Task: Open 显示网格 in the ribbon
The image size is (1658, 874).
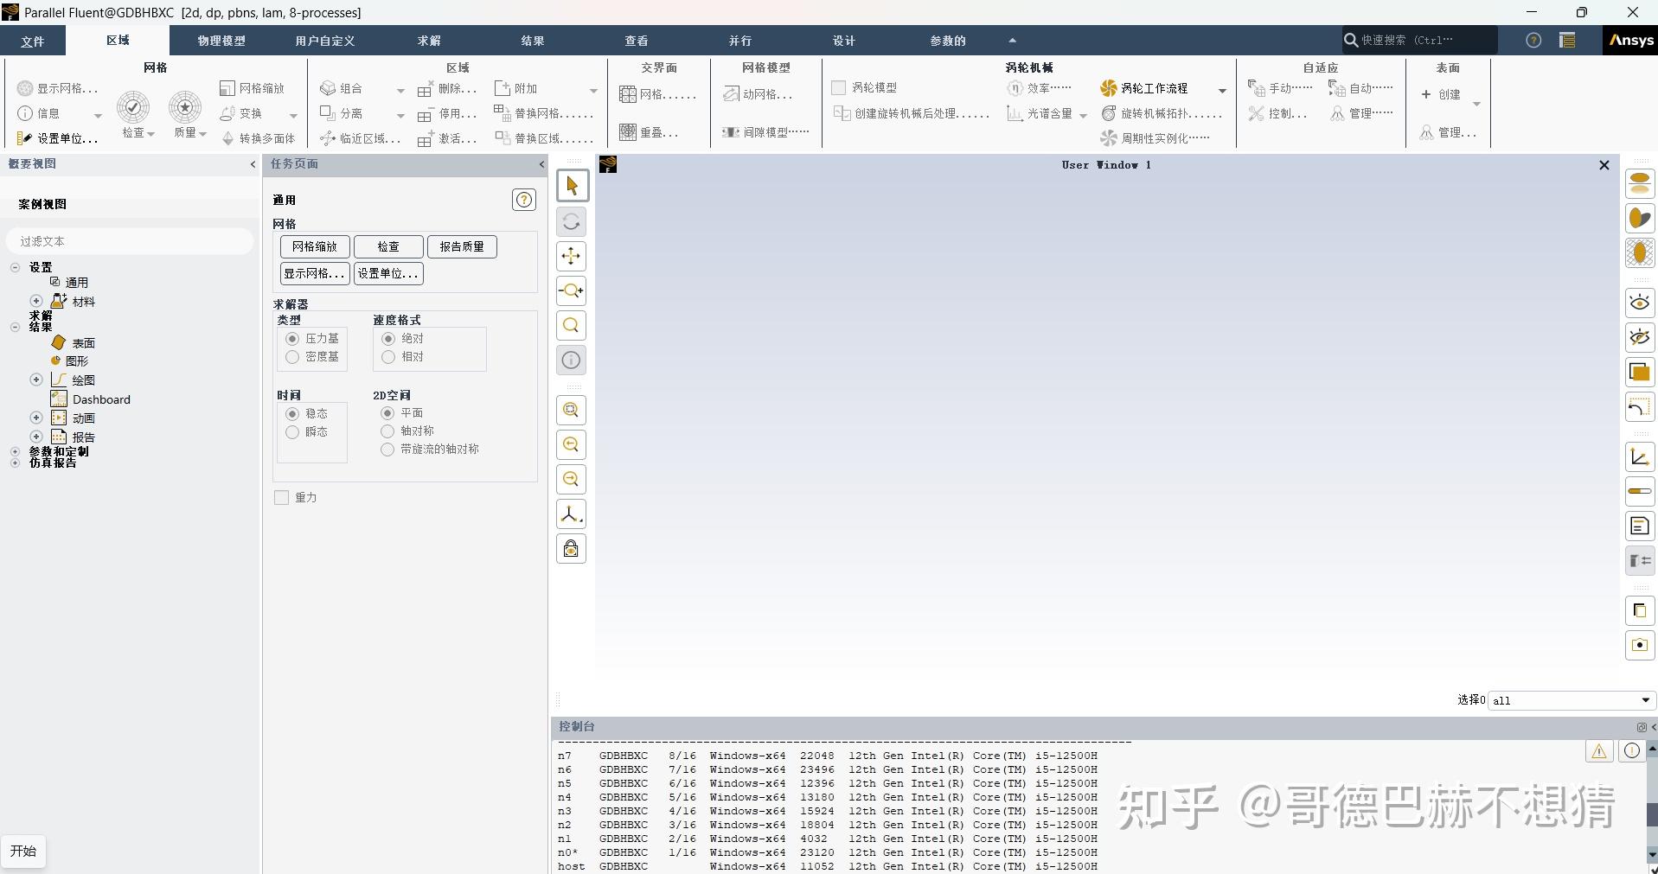Action: pos(58,88)
